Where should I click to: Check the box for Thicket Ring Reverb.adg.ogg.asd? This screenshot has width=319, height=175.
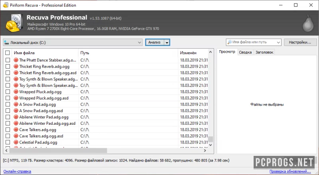tap(8, 73)
